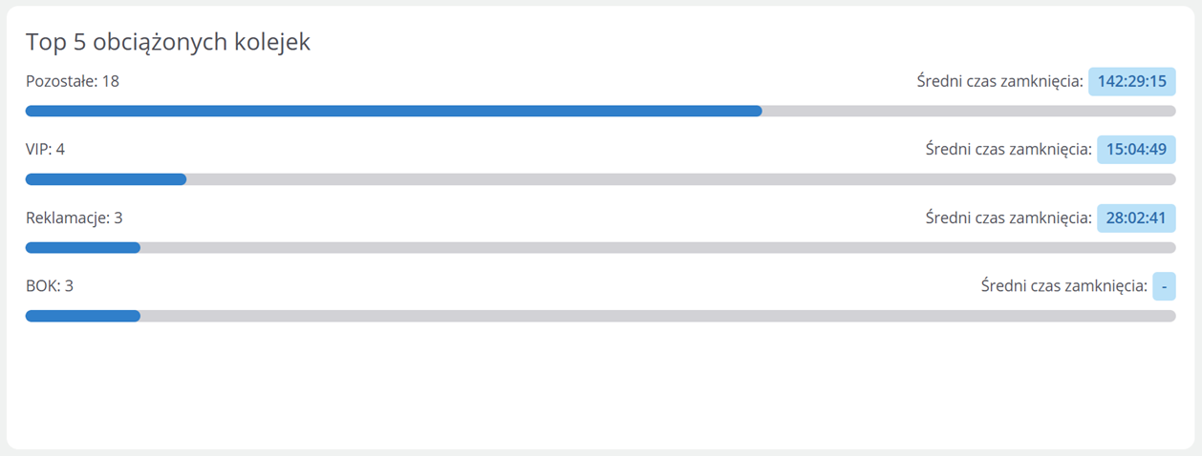
Task: Click "Średni czas zamknięcia" text in Reklamacje row
Action: (1008, 218)
